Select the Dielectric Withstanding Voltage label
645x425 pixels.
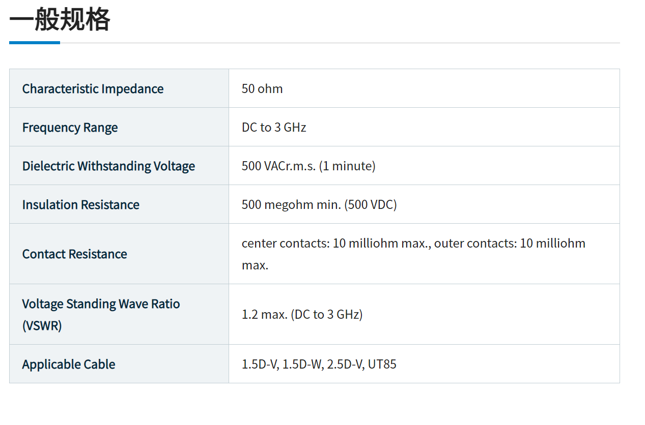108,166
